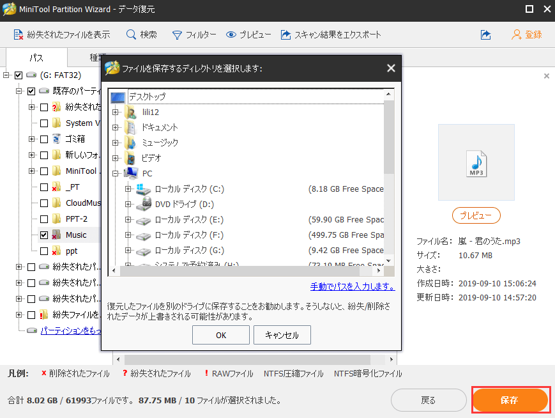The height and width of the screenshot is (418, 555).
Task: Collapse the G: FAT32 tree node
Action: (6, 75)
